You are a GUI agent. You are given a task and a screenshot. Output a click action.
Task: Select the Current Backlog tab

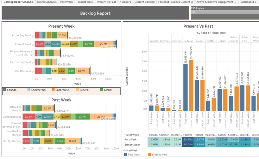[145, 2]
